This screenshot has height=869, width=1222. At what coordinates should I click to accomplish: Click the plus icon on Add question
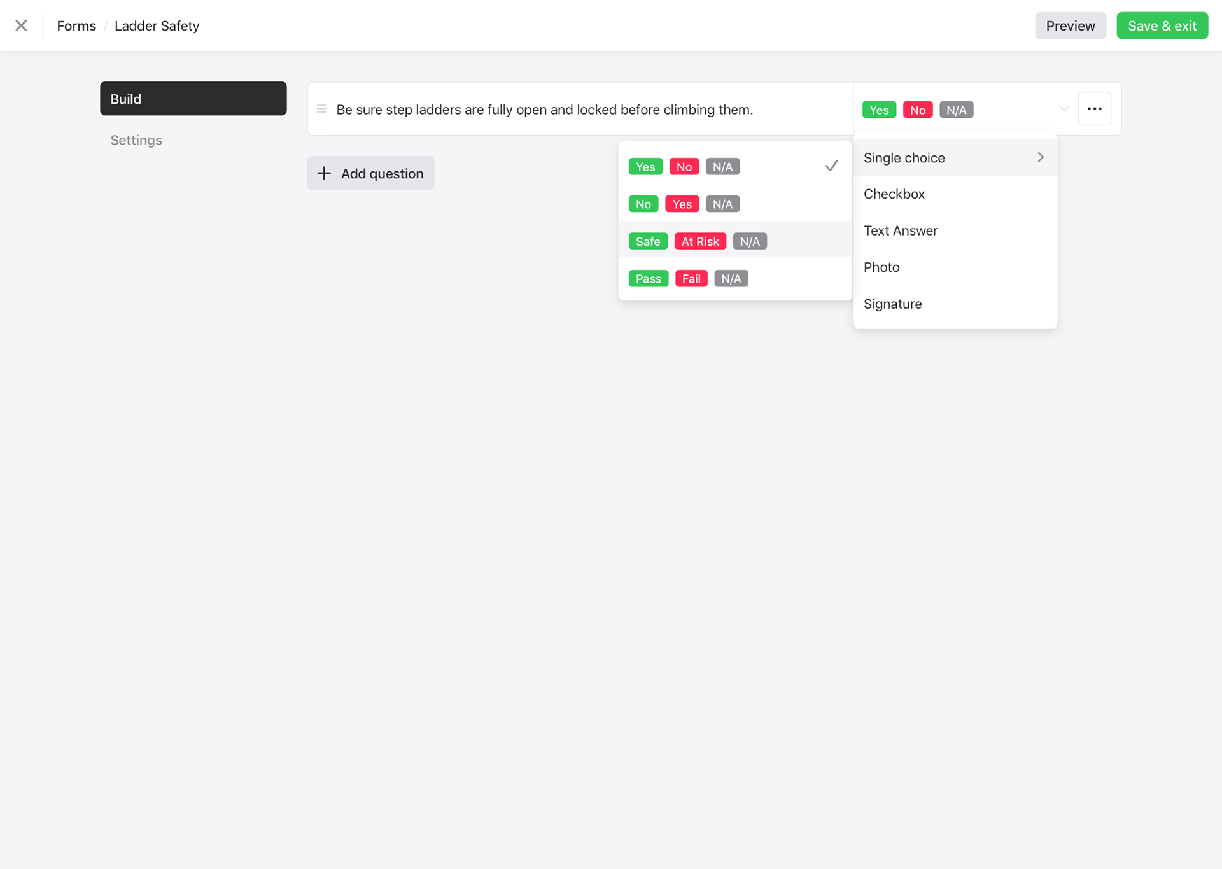click(x=323, y=173)
